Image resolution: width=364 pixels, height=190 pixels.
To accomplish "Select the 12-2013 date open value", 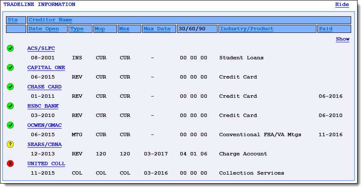I will [x=43, y=154].
